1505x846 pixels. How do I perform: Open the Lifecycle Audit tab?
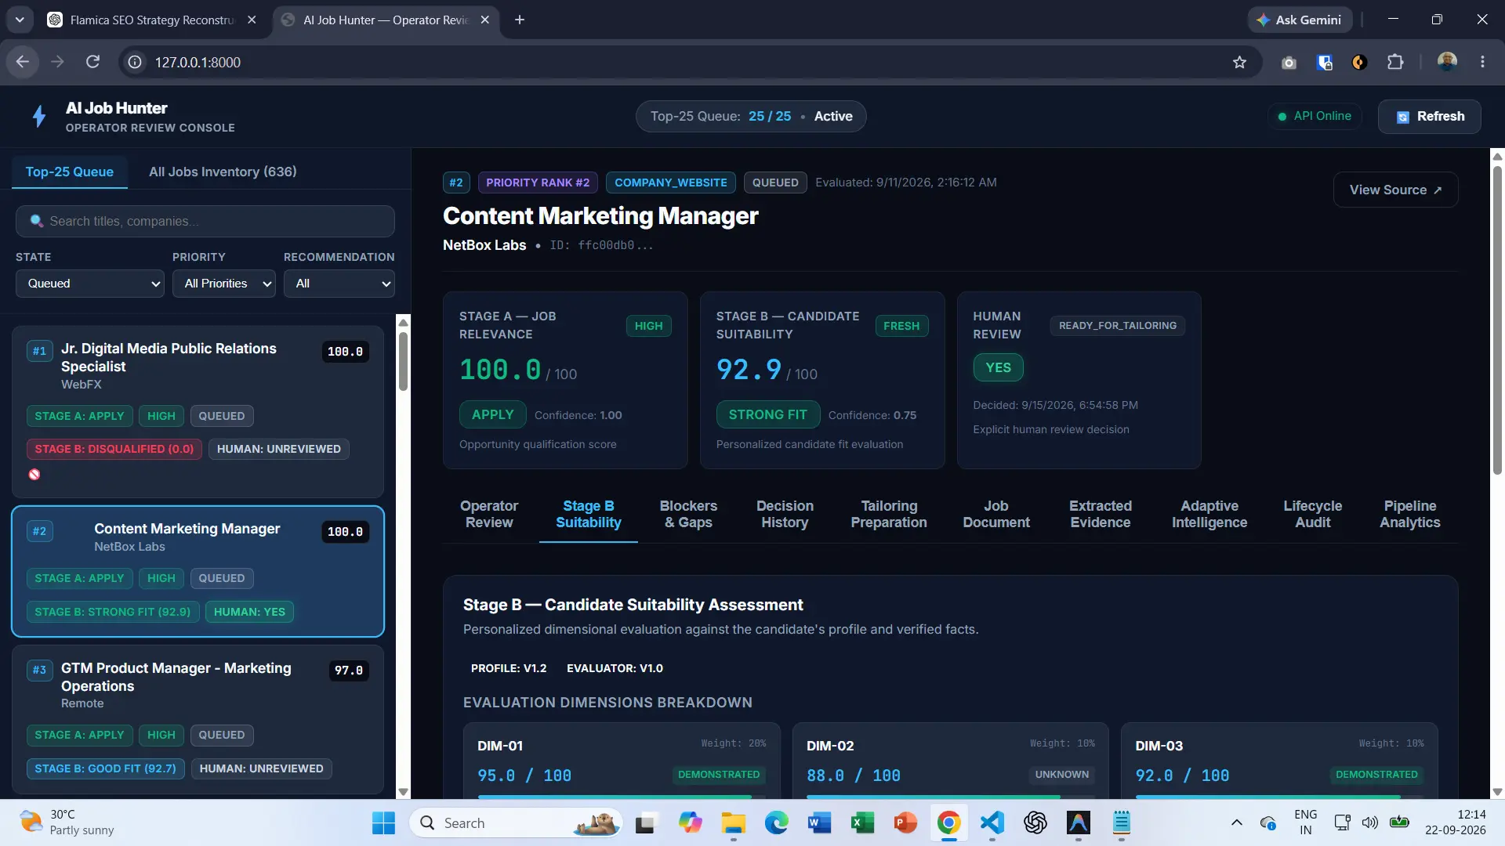[x=1313, y=515]
